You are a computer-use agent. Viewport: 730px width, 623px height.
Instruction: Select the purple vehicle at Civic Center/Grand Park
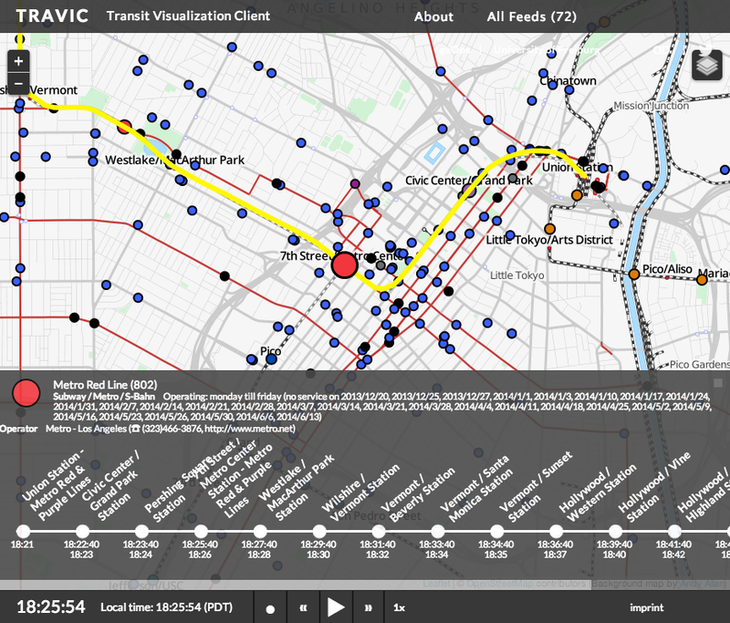[468, 191]
